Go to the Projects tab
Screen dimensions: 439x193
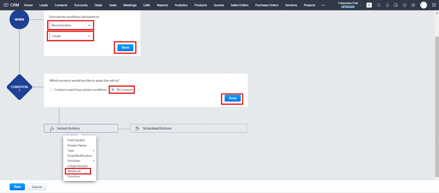[x=309, y=5]
